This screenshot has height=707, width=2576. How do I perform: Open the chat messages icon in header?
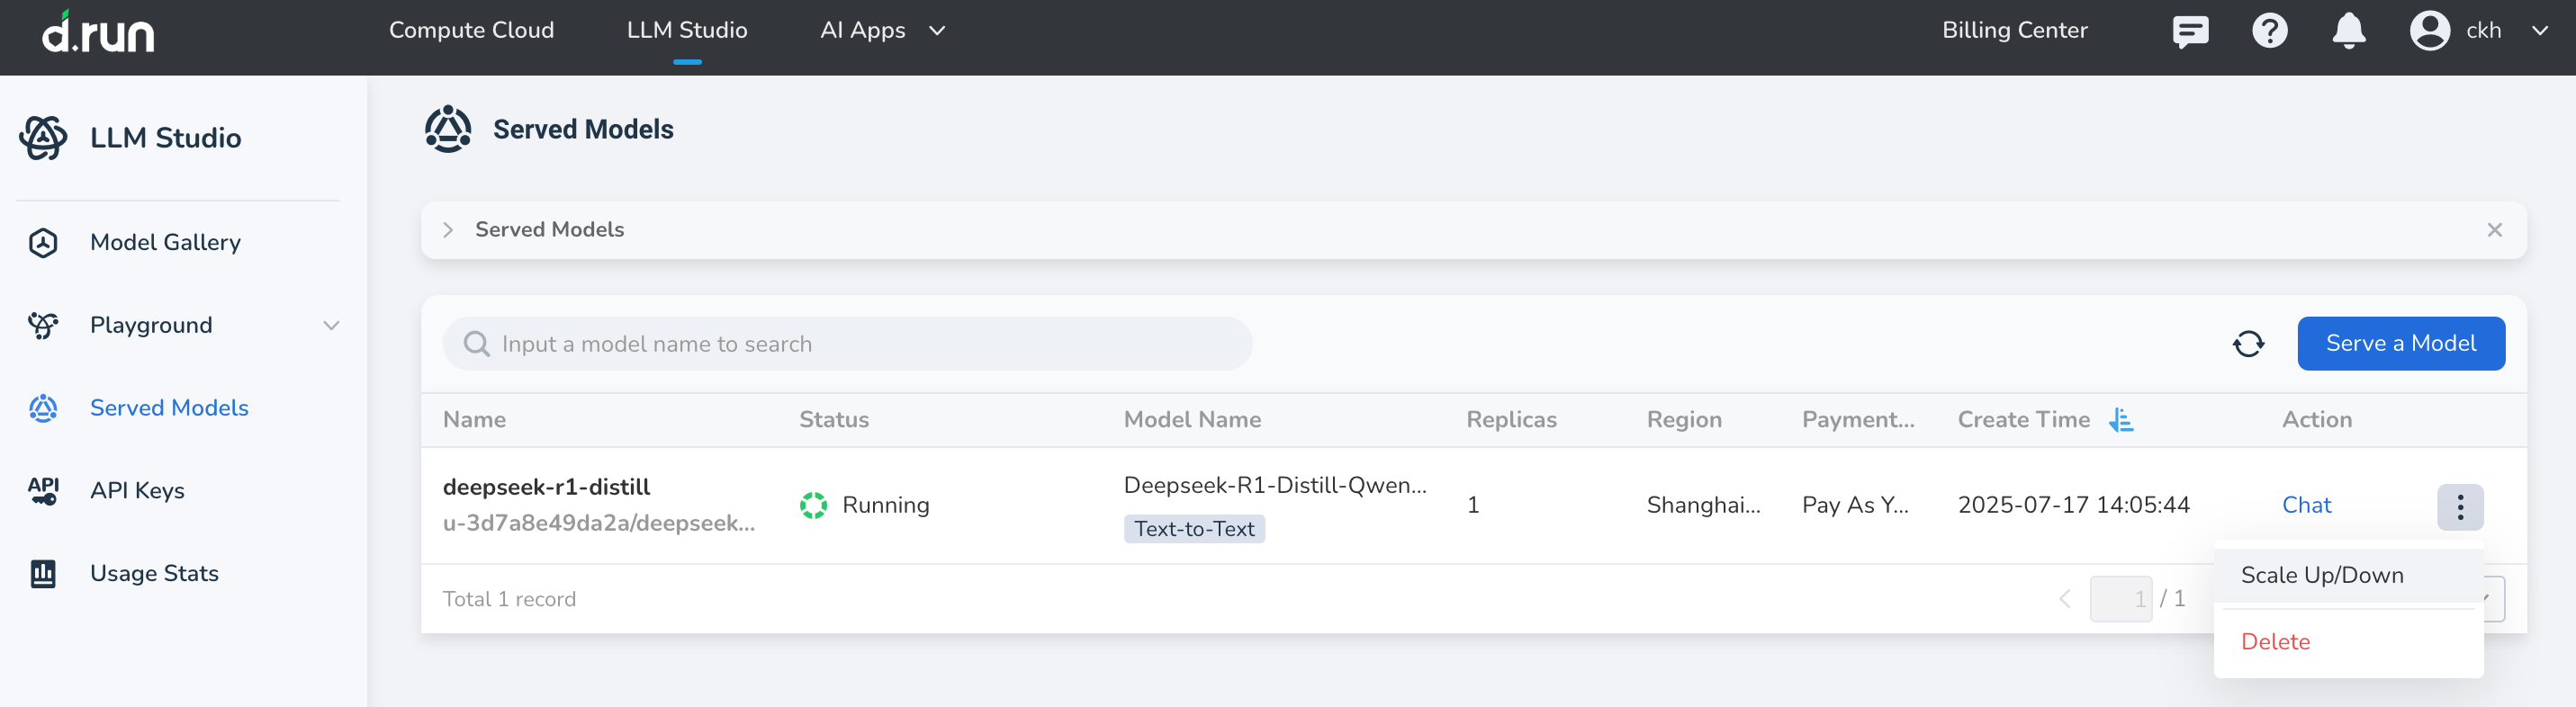[x=2190, y=31]
